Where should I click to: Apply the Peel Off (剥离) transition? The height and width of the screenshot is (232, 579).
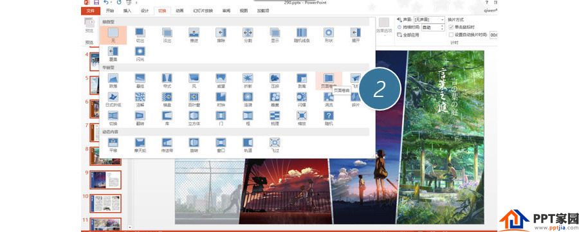(302, 80)
